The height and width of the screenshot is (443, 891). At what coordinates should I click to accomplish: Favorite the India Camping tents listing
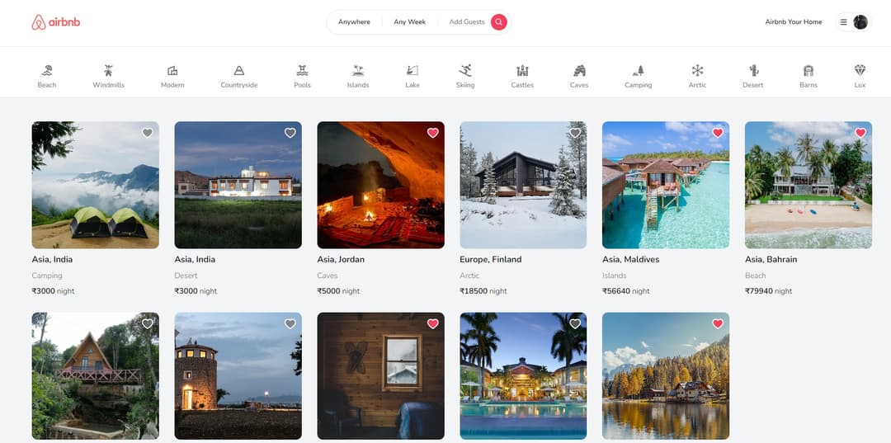pos(148,133)
